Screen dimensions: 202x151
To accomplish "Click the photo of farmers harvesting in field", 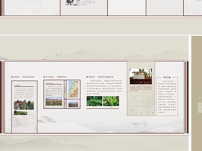I will click(x=24, y=104).
